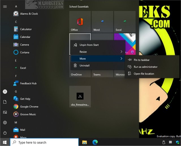Open the Mail app icon
This screenshot has height=146, width=181.
[x=16, y=130]
